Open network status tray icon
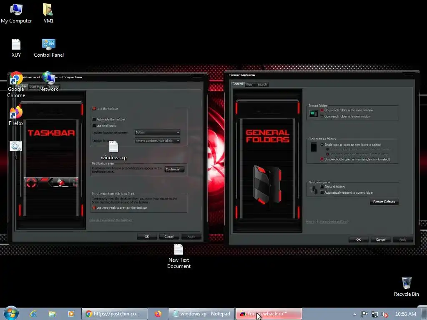This screenshot has width=427, height=320. point(375,314)
